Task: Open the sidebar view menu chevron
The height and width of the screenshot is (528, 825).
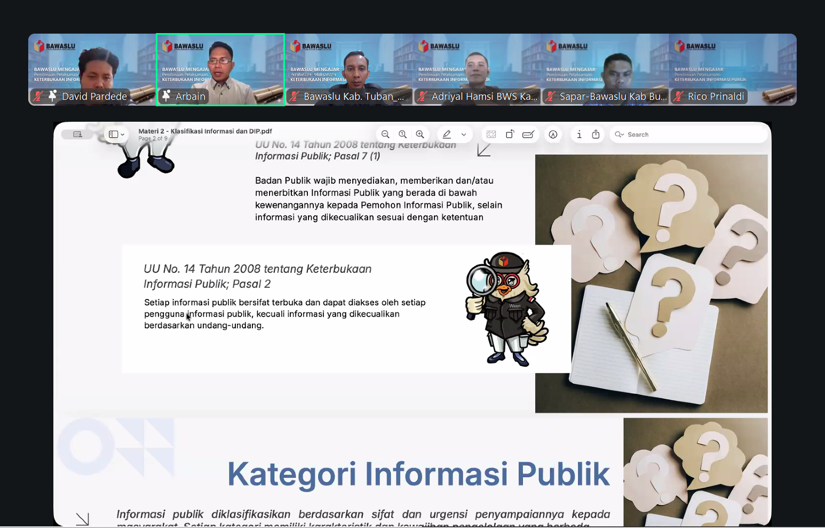Action: 123,135
